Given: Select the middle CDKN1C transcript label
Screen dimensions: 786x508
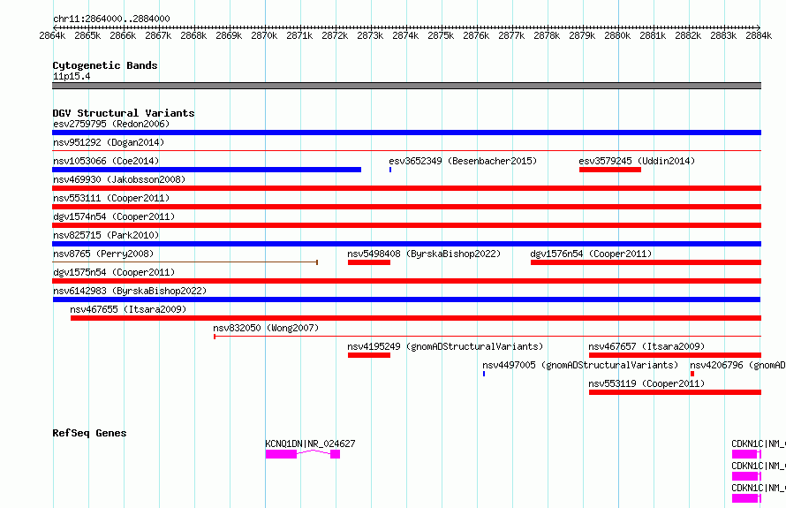Looking at the screenshot, I should (759, 466).
